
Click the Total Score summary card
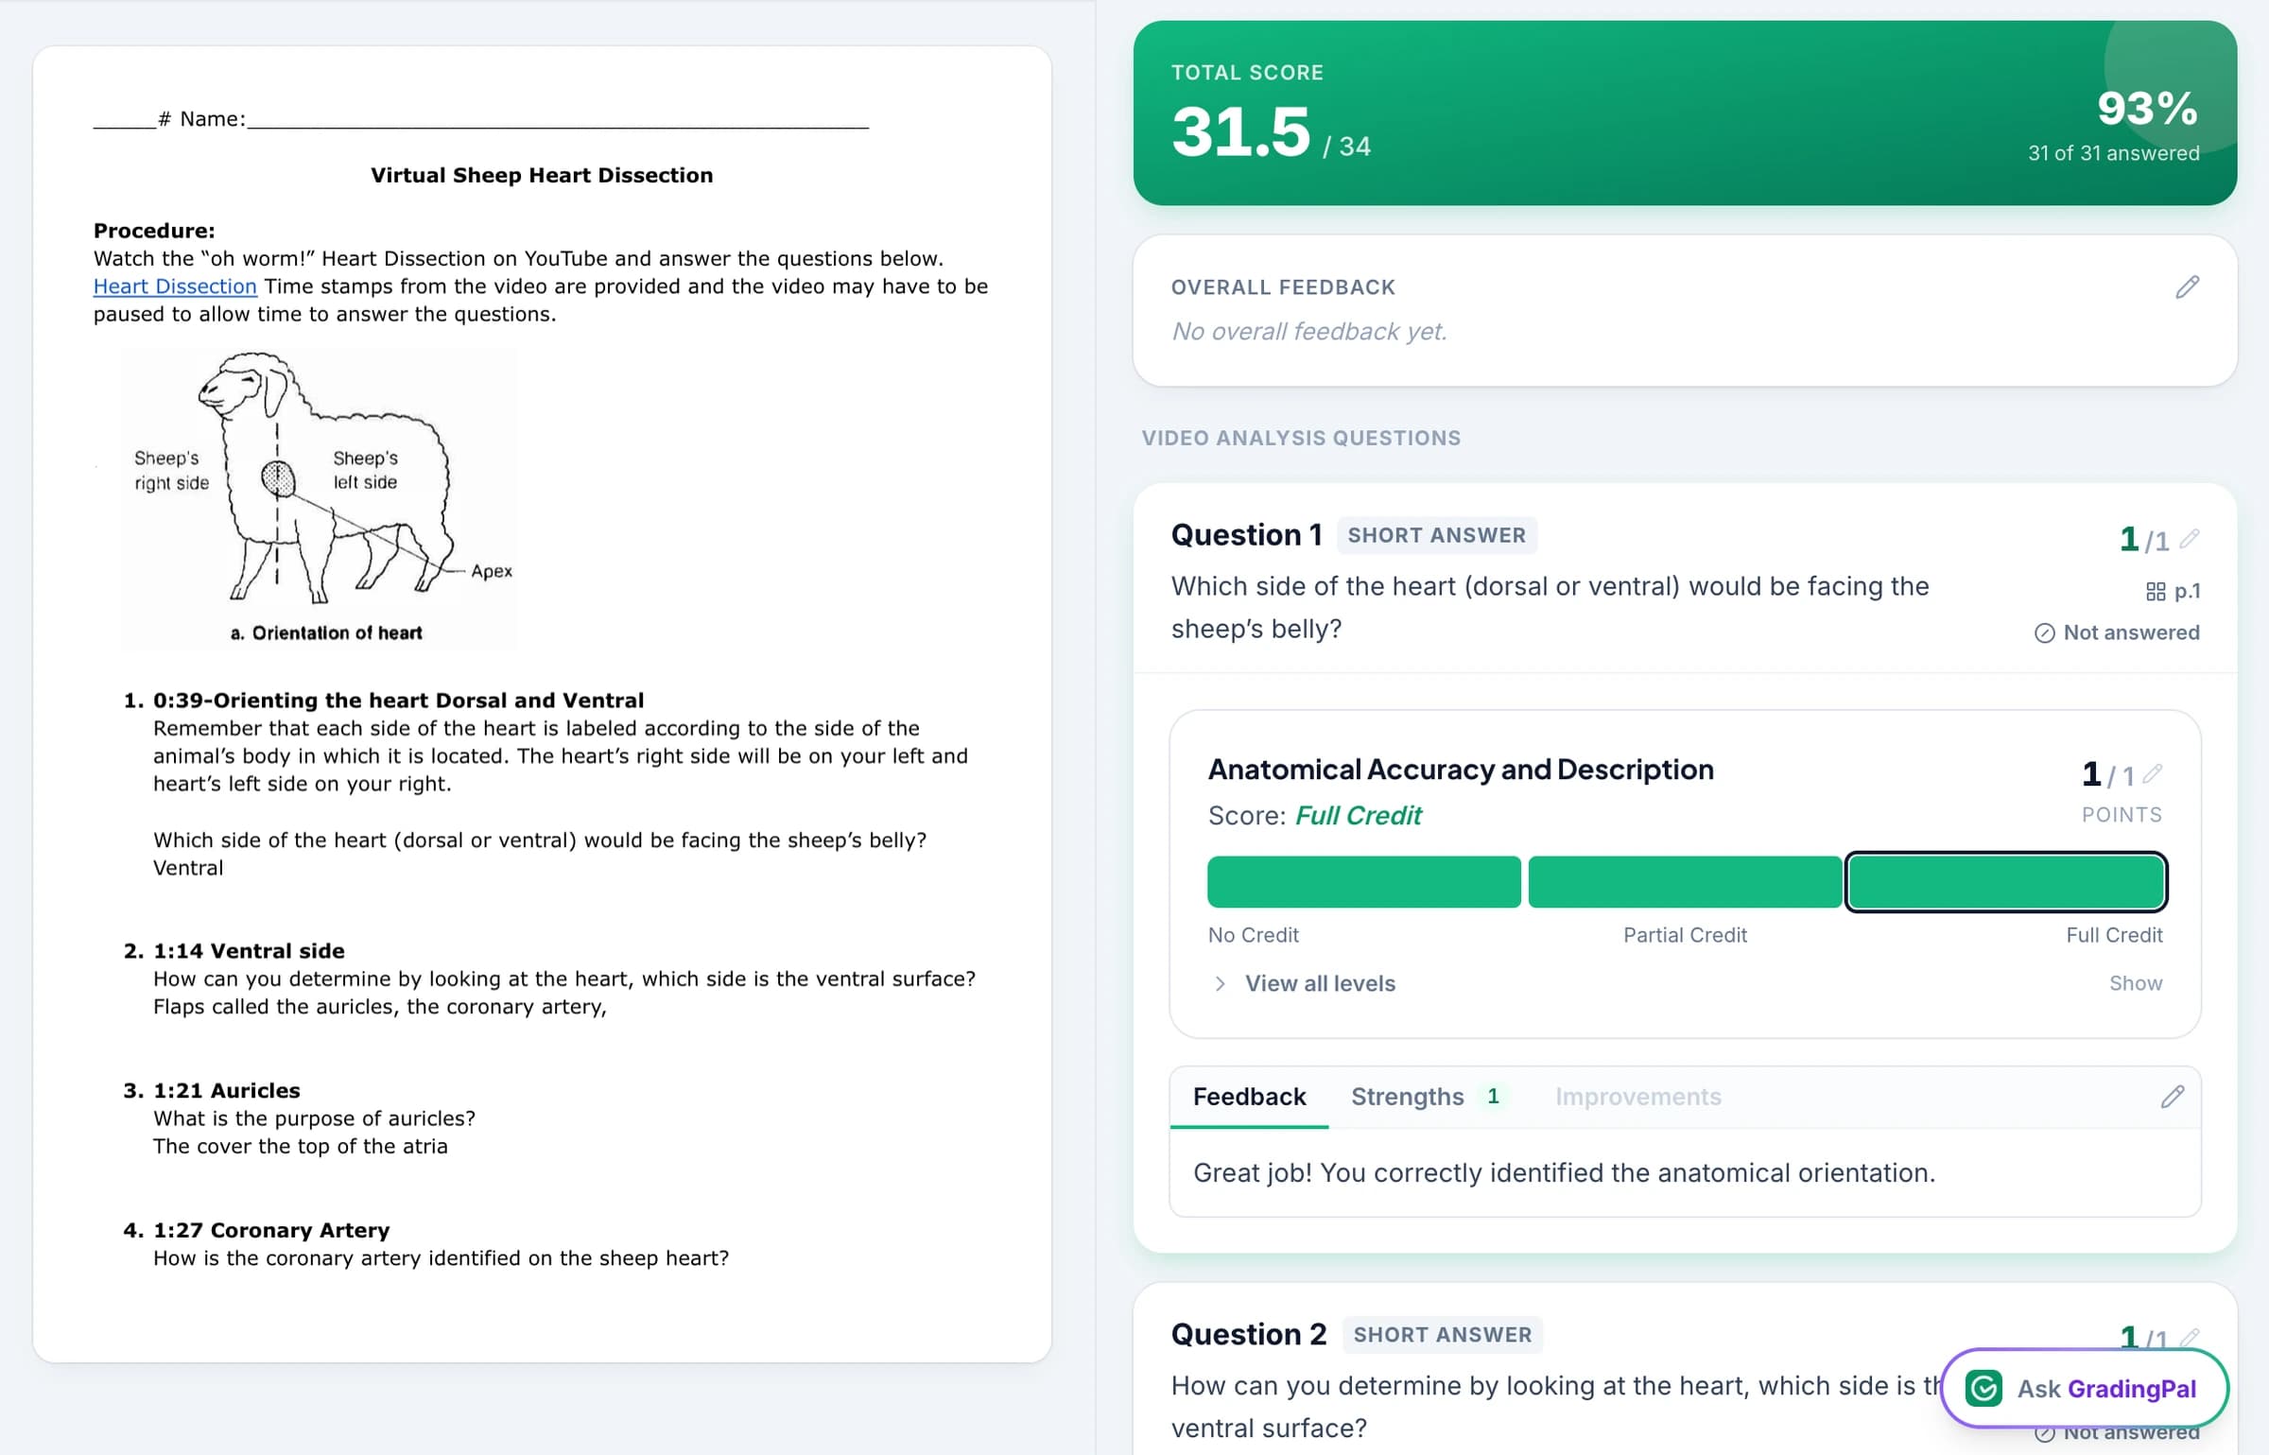point(1685,113)
